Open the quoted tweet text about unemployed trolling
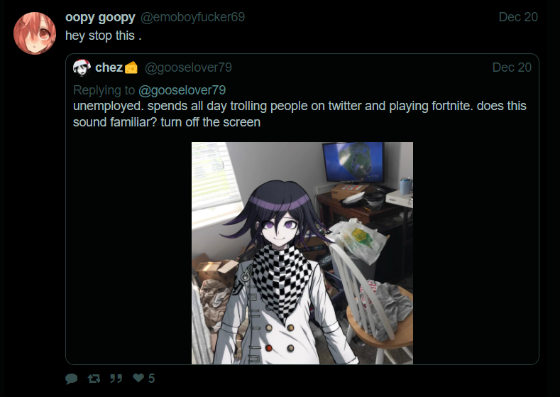 pos(300,114)
